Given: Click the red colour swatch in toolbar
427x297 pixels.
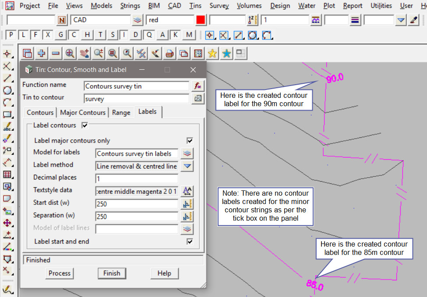Looking at the screenshot, I should coord(201,20).
